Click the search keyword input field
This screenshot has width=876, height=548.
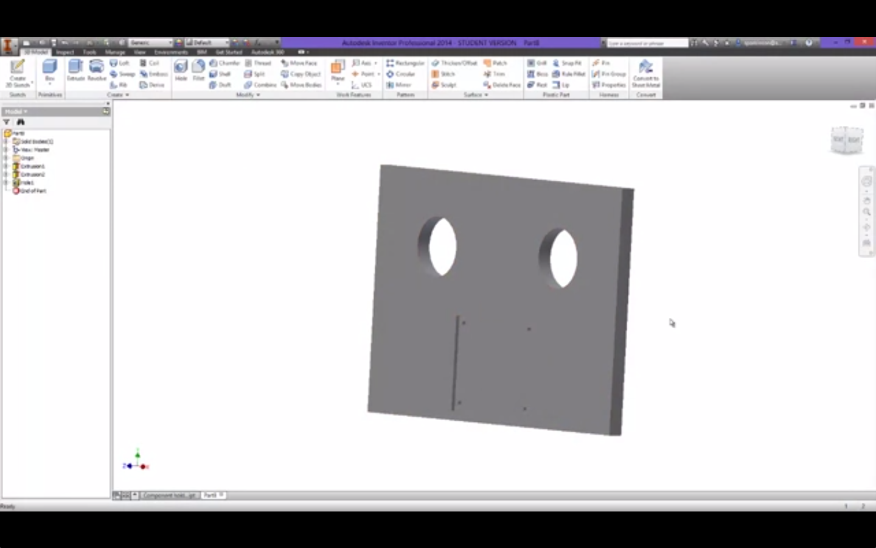click(x=647, y=43)
